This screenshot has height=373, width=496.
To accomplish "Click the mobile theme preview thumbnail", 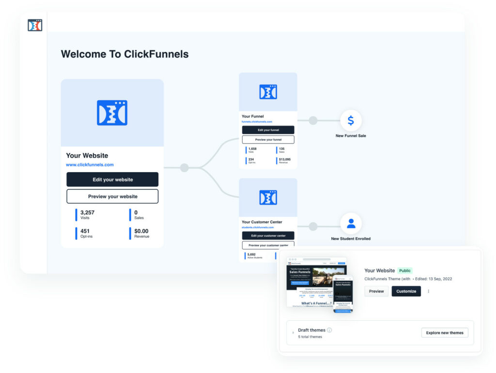I will point(343,294).
